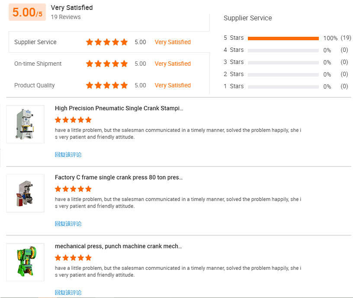Click the 4 Stars empty rating bar
353x298 pixels.
(283, 51)
